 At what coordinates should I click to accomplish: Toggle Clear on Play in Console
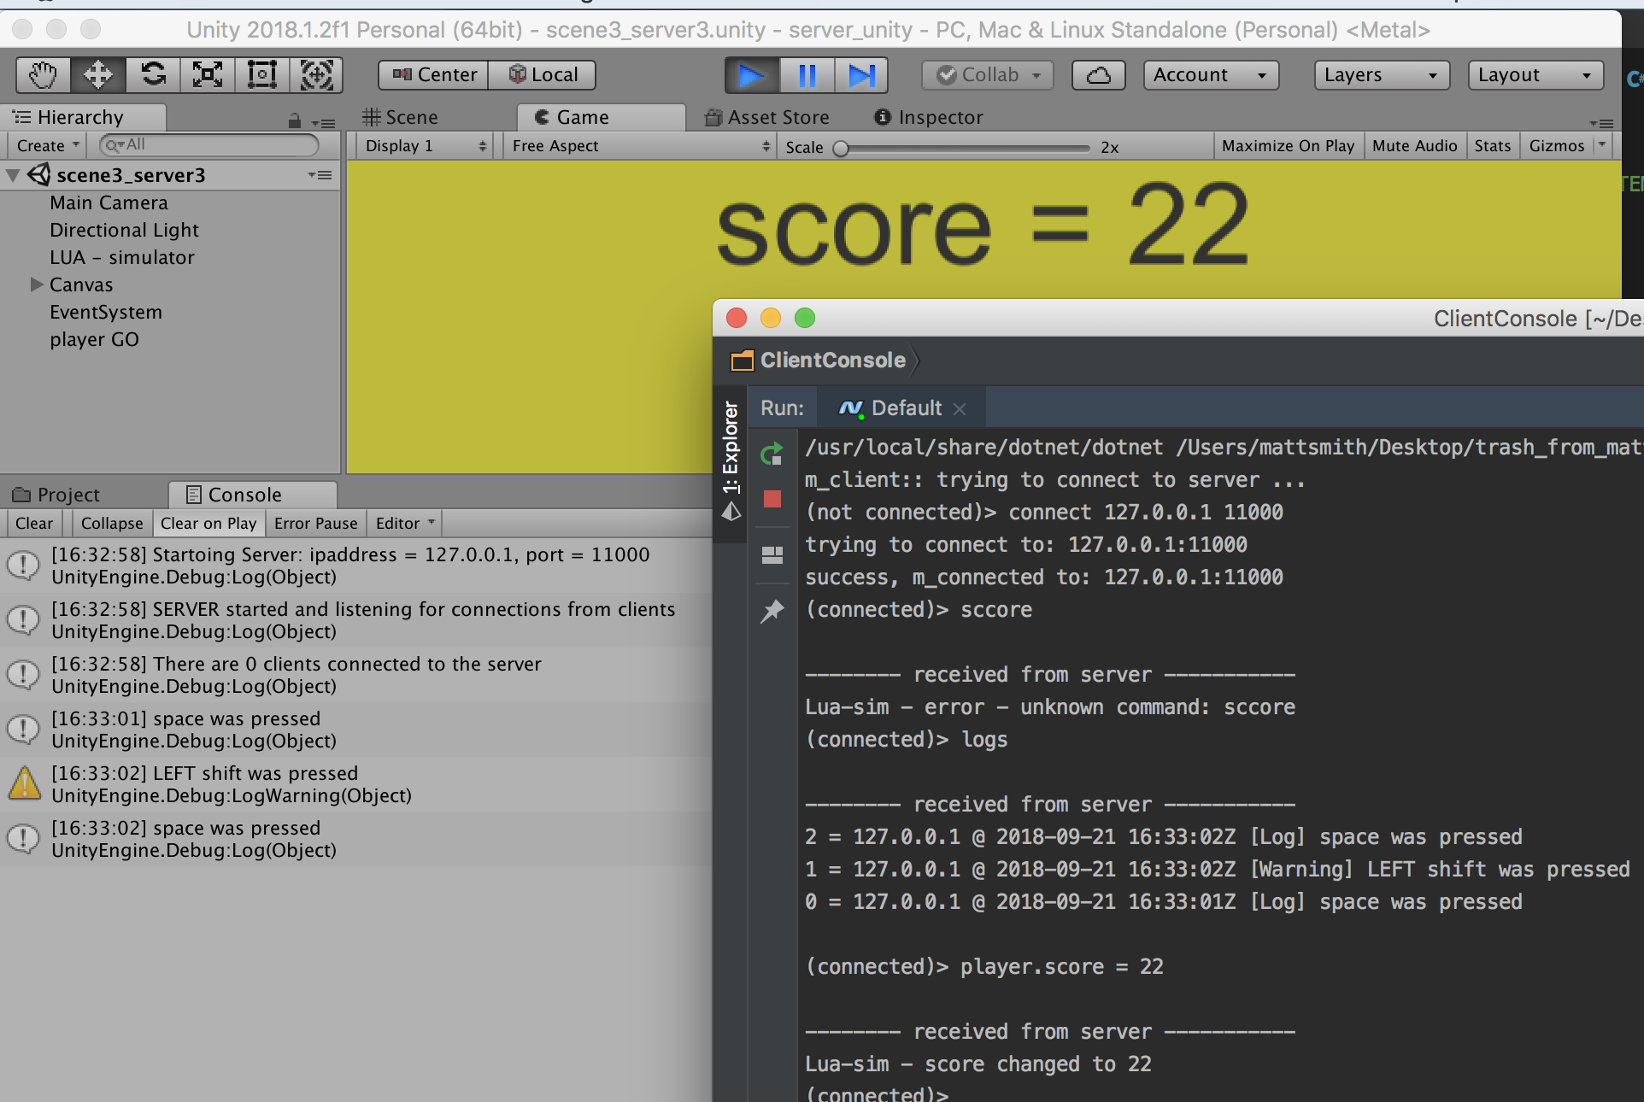pyautogui.click(x=208, y=524)
